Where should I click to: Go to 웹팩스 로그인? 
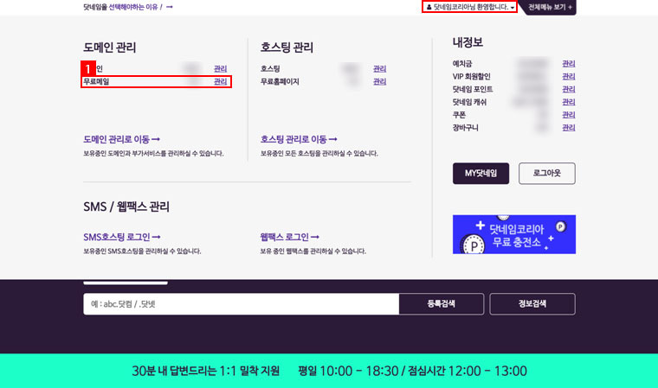coord(290,237)
